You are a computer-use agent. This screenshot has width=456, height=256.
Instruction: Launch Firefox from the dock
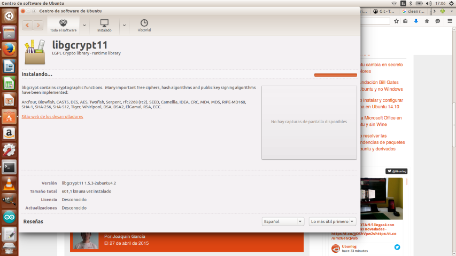9,50
